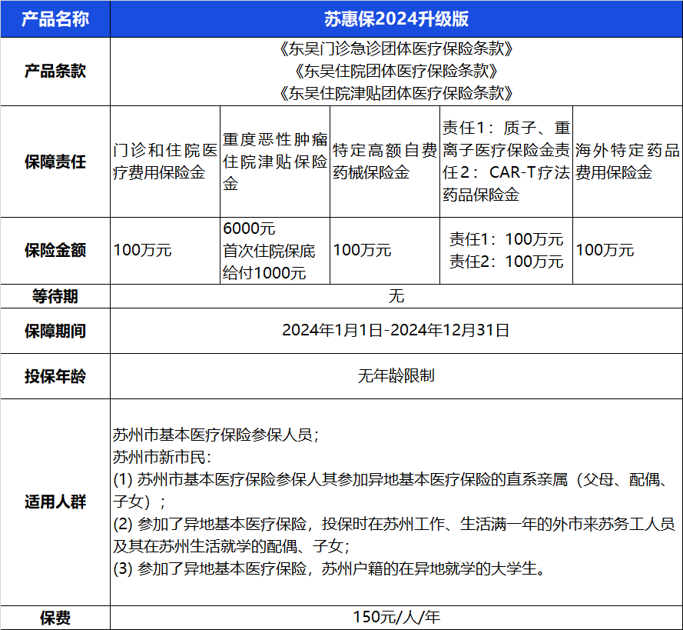The width and height of the screenshot is (683, 630).
Task: Select the amount line '责任1：100万元'
Action: coord(506,239)
